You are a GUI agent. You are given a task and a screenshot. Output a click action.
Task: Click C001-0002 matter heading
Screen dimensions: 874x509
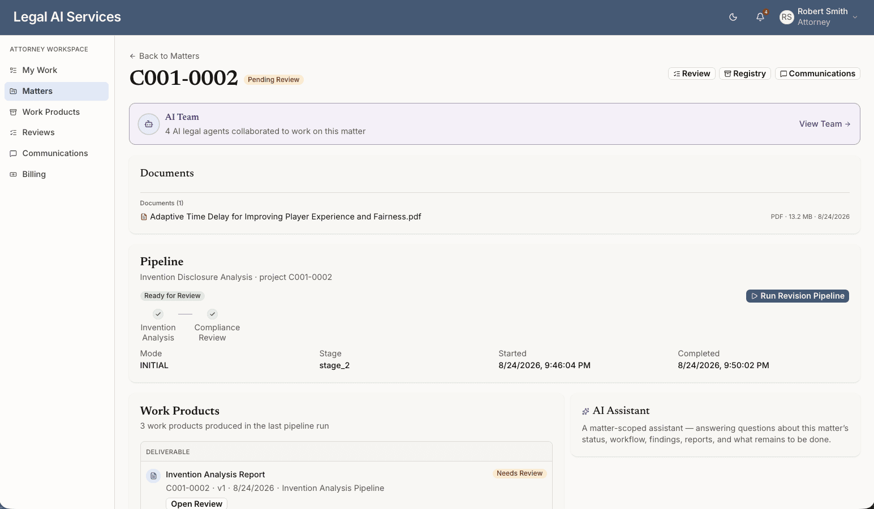(184, 78)
